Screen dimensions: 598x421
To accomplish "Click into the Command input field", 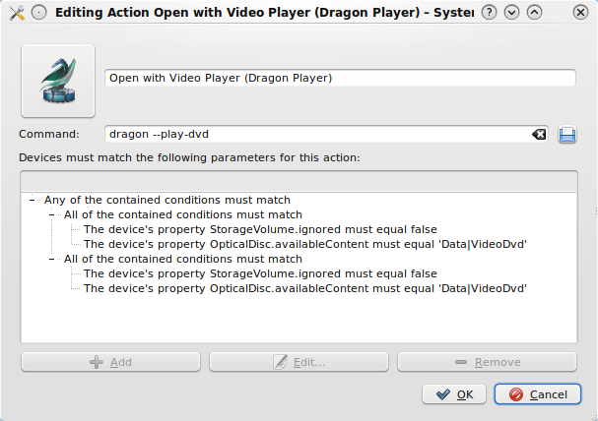I will pyautogui.click(x=315, y=135).
